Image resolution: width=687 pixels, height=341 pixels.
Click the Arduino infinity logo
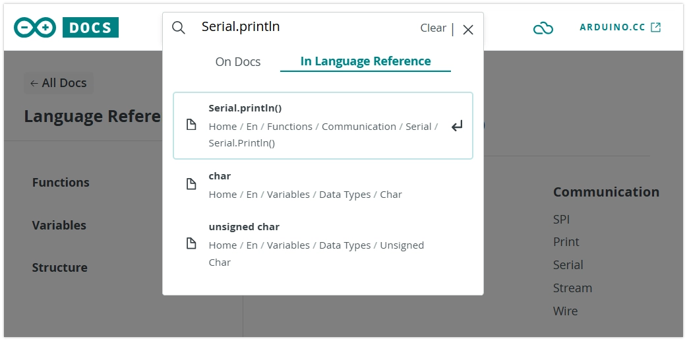(x=36, y=28)
